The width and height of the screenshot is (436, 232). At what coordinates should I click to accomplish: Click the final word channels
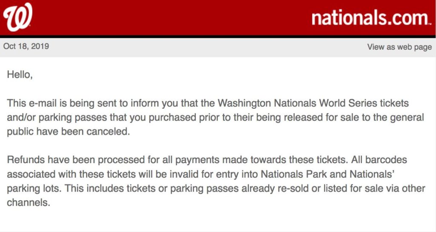point(27,203)
